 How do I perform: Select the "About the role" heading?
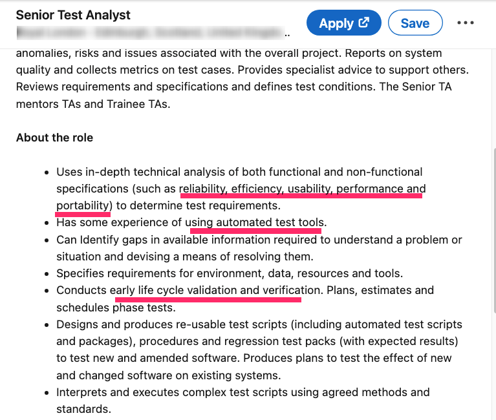point(54,138)
